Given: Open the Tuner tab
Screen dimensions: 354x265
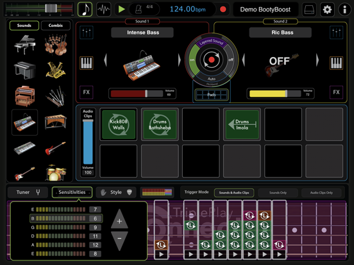Looking at the screenshot, I should pos(28,192).
